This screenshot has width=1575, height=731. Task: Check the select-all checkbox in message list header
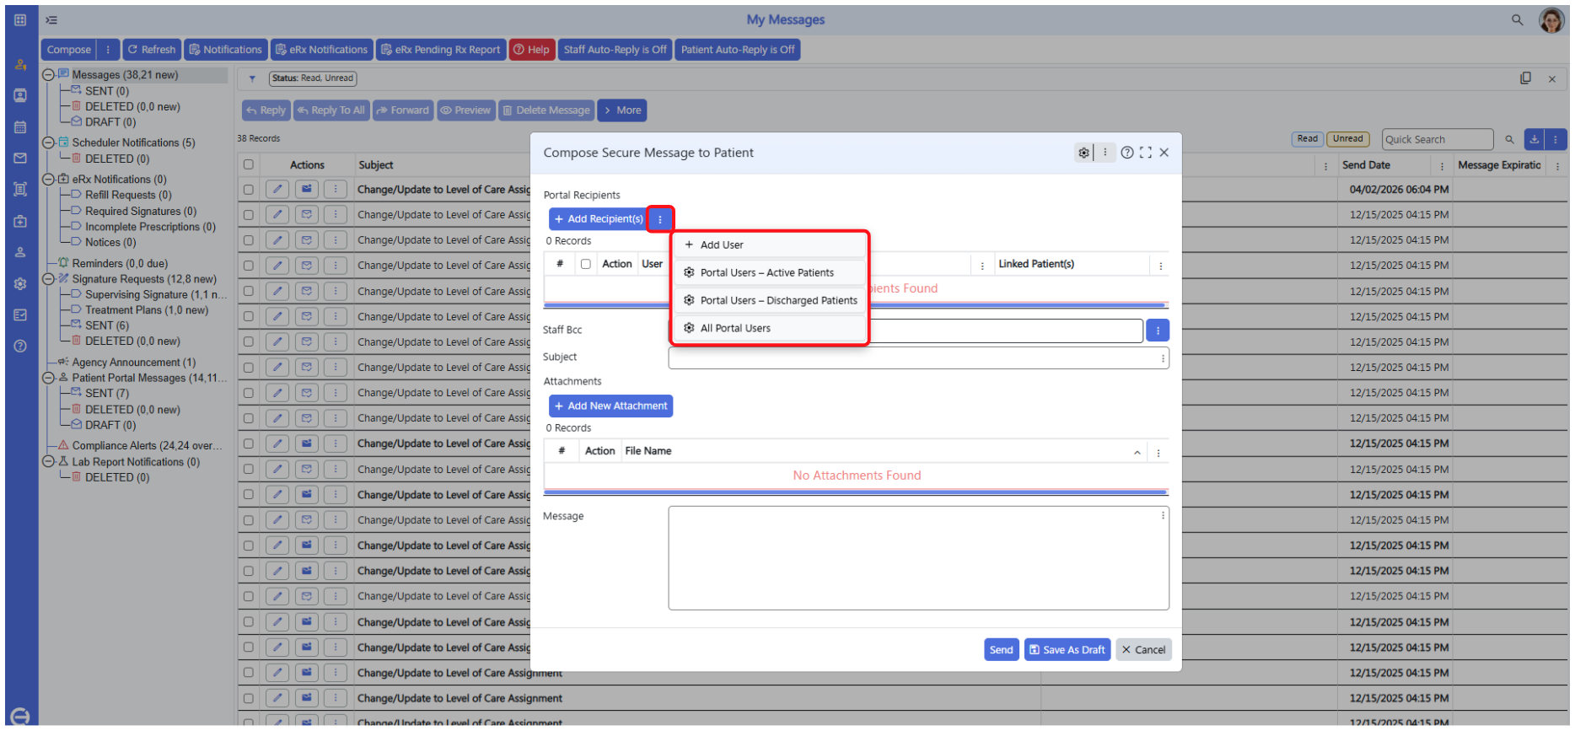(x=248, y=165)
